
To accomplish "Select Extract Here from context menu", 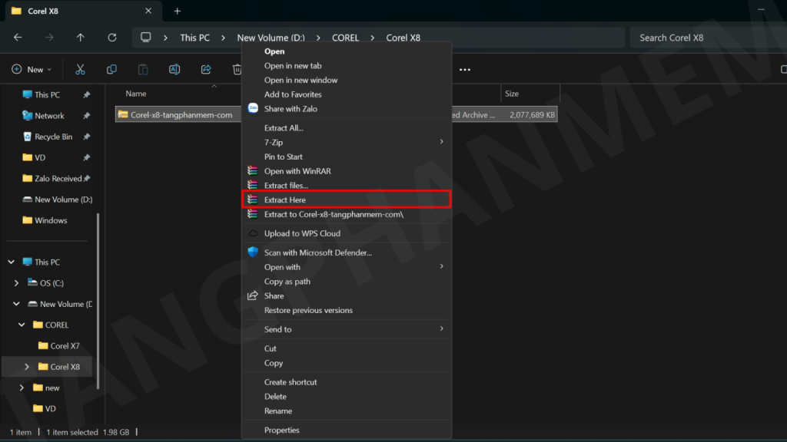I will coord(284,200).
